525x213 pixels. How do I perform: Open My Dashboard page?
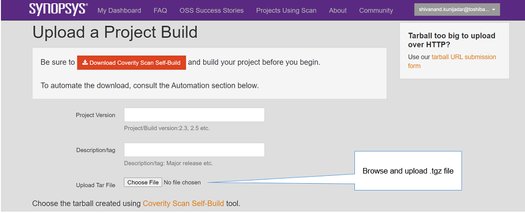click(x=119, y=10)
